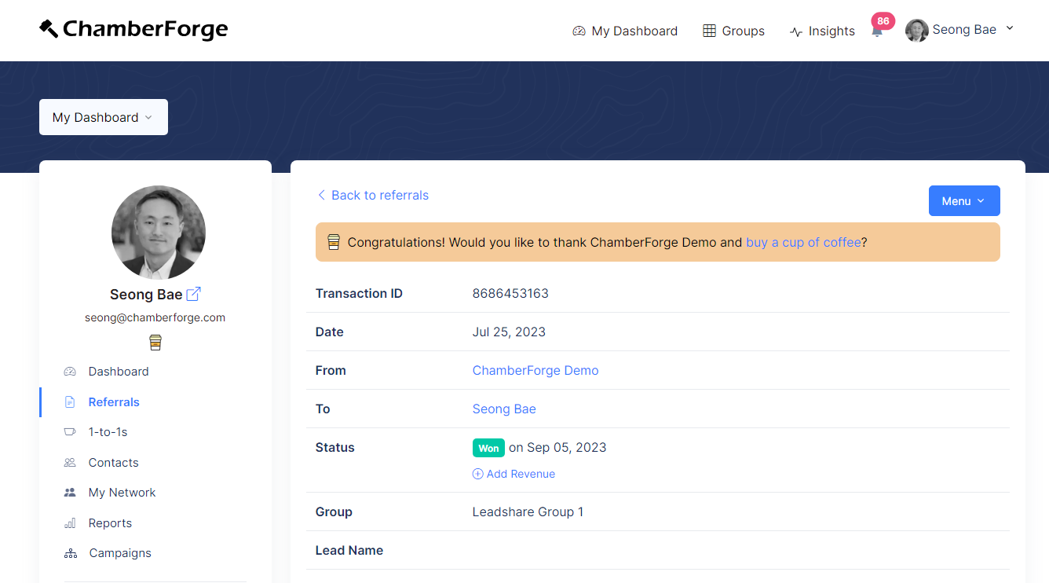Open the blue Menu dropdown
This screenshot has width=1049, height=583.
[963, 201]
